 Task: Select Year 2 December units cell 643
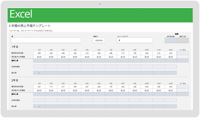(x=171, y=86)
